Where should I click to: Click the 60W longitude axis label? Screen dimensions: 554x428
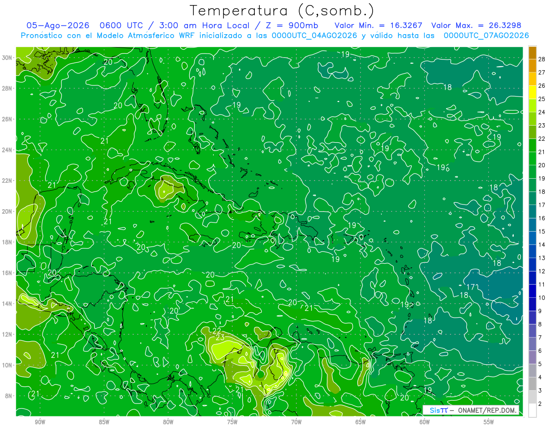(x=425, y=422)
